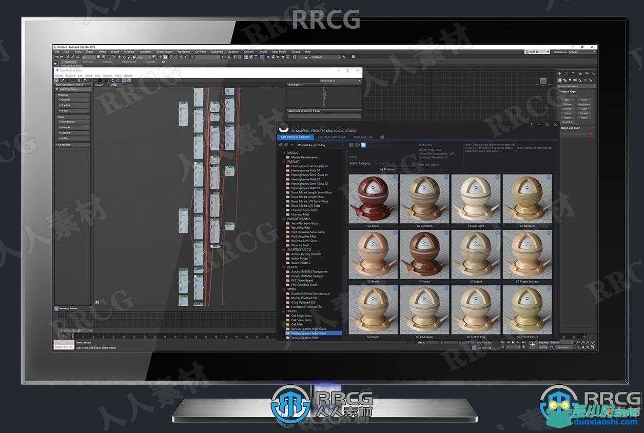This screenshot has height=433, width=644.
Task: Select the Systems category icon
Action: coord(591,81)
